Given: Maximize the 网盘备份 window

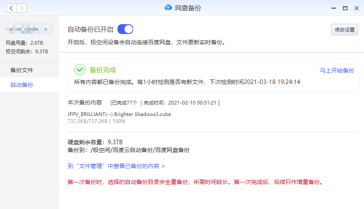Looking at the screenshot, I should [x=345, y=8].
